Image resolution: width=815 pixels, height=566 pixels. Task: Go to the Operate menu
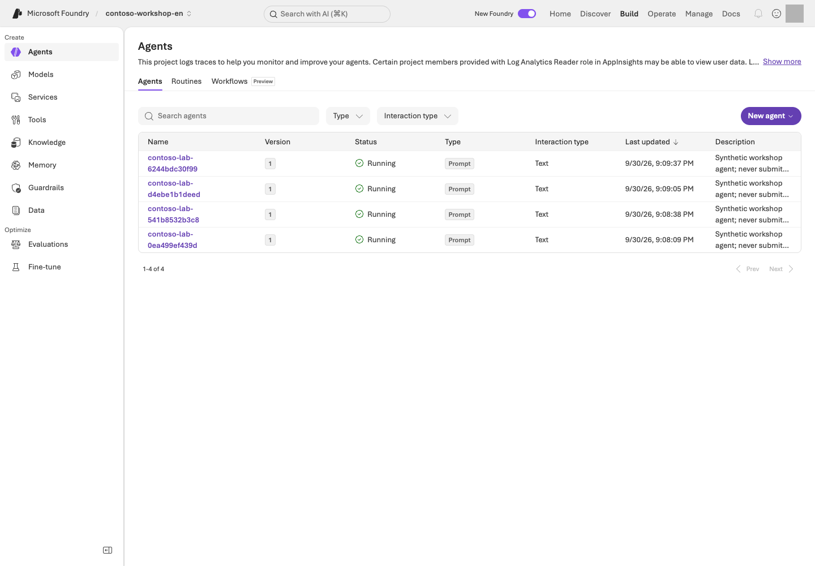coord(662,14)
